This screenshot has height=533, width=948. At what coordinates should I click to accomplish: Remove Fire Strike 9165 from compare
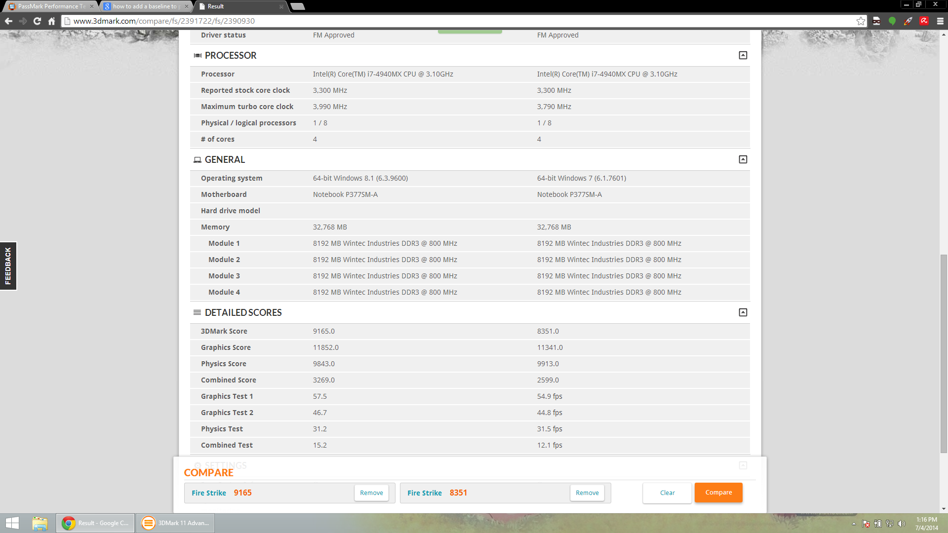pos(371,493)
